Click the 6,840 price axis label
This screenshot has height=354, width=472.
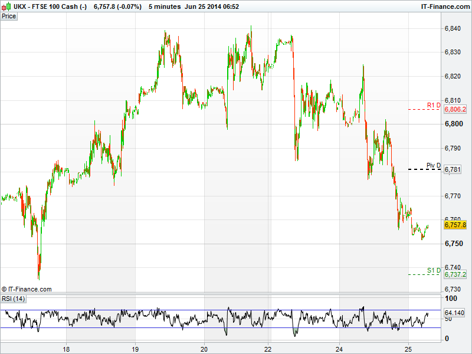pyautogui.click(x=453, y=28)
